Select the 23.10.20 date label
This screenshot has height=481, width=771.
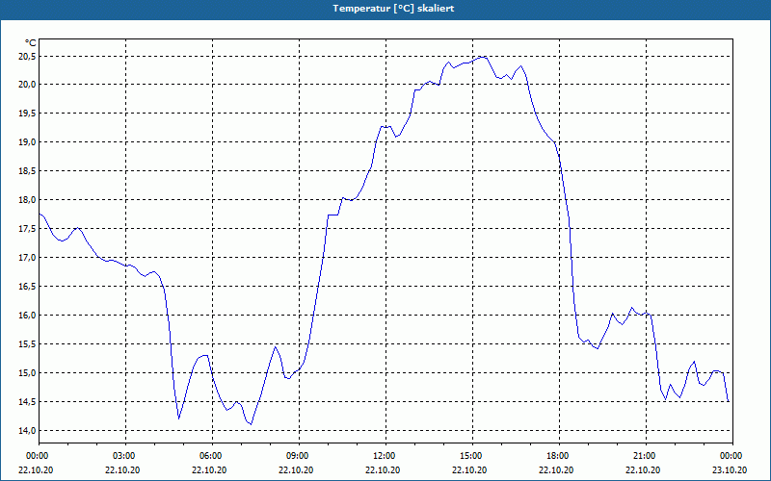point(730,469)
